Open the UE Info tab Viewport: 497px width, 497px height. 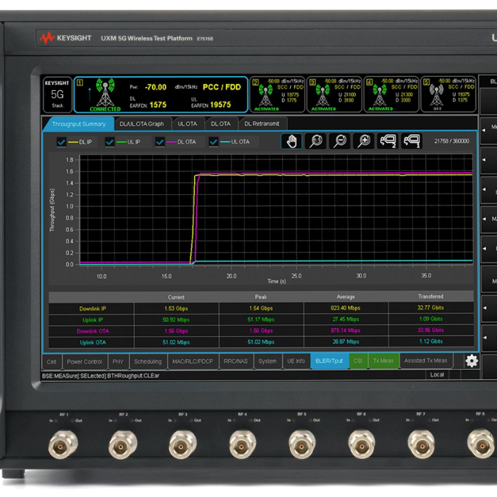(296, 361)
